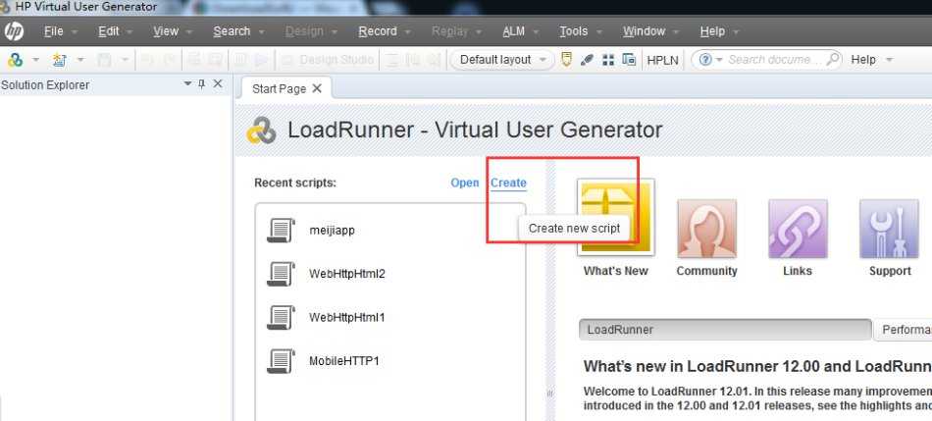Open the Default layout dropdown
The width and height of the screenshot is (932, 421).
click(x=502, y=60)
